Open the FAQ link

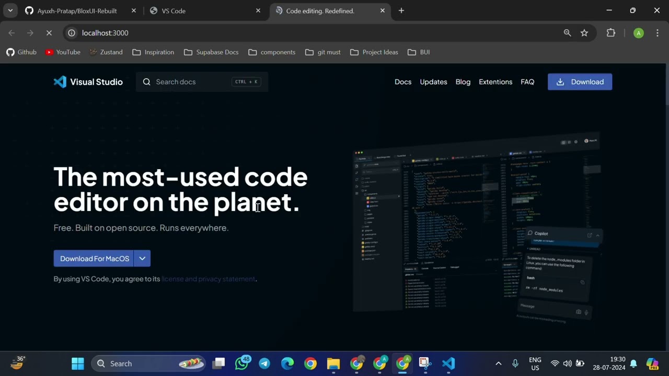coord(527,82)
